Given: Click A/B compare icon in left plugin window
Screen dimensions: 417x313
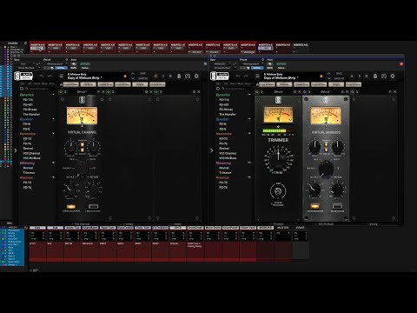Looking at the screenshot, I should click(163, 77).
